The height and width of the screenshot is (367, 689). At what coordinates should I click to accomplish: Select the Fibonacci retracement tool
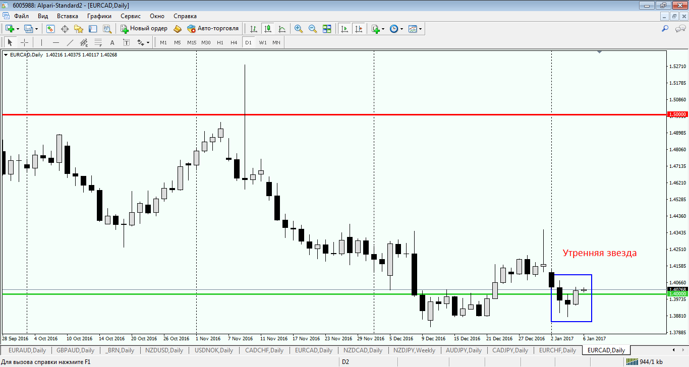[98, 42]
